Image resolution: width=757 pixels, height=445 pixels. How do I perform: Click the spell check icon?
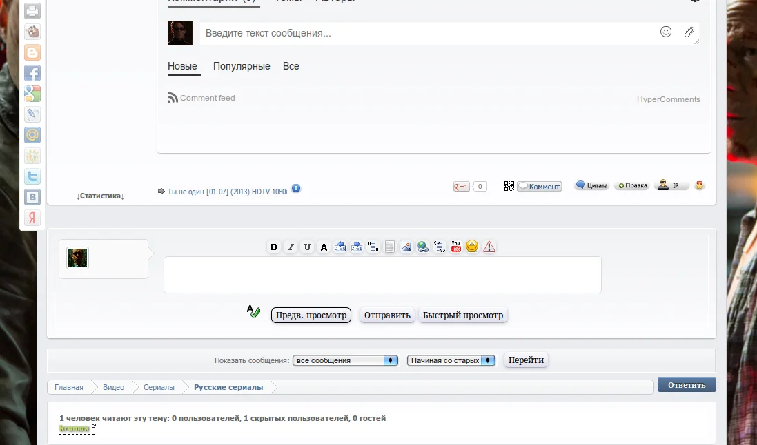(253, 312)
